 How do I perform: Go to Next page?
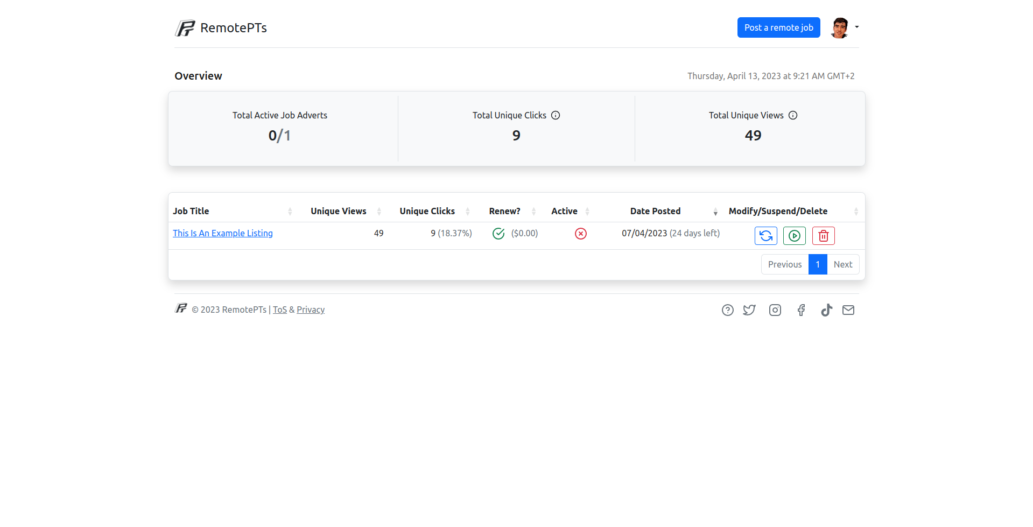coord(843,264)
